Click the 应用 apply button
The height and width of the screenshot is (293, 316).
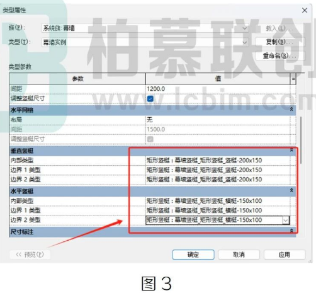(285, 255)
